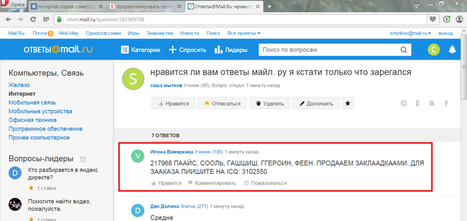
Task: Open the Mail.Ru portal link
Action: click(16, 33)
